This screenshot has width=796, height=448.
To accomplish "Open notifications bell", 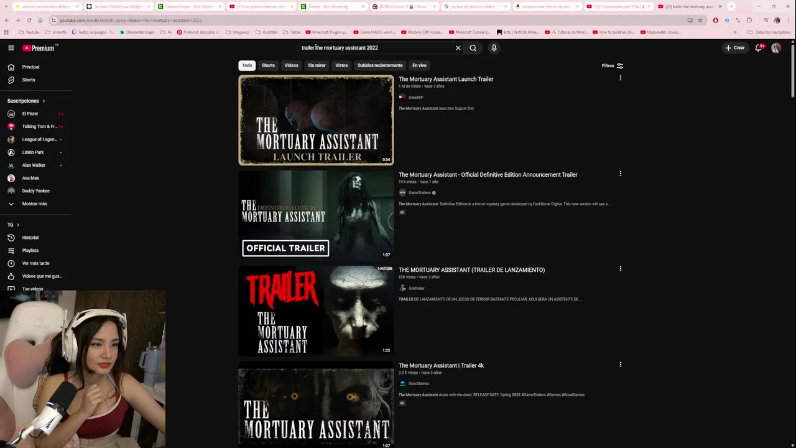I will click(759, 48).
